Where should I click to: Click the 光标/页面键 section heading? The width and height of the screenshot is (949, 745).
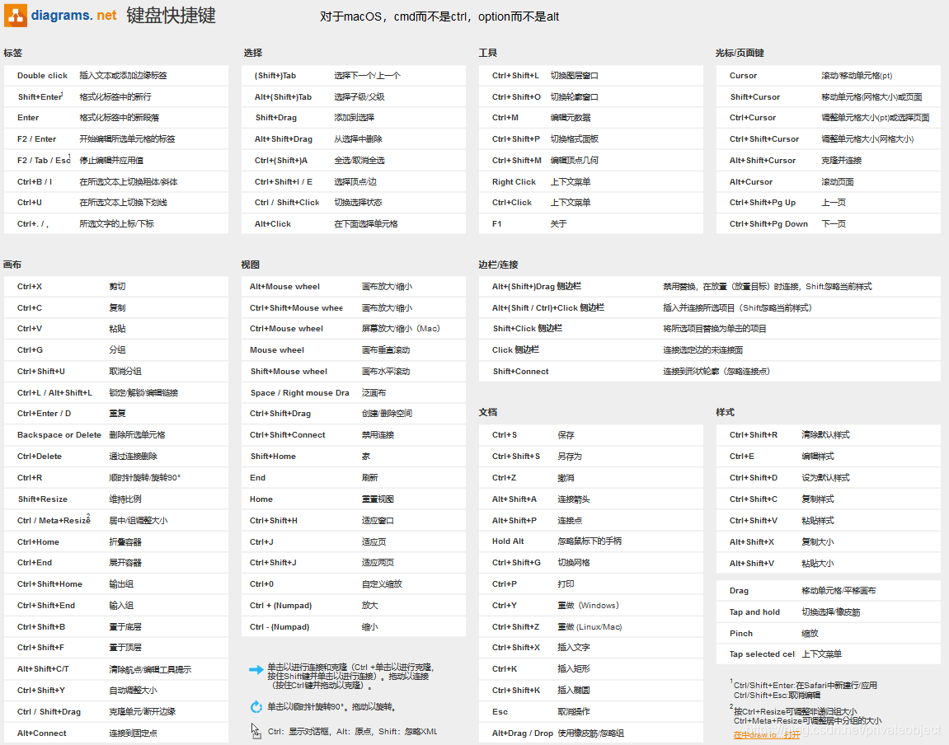tap(740, 54)
